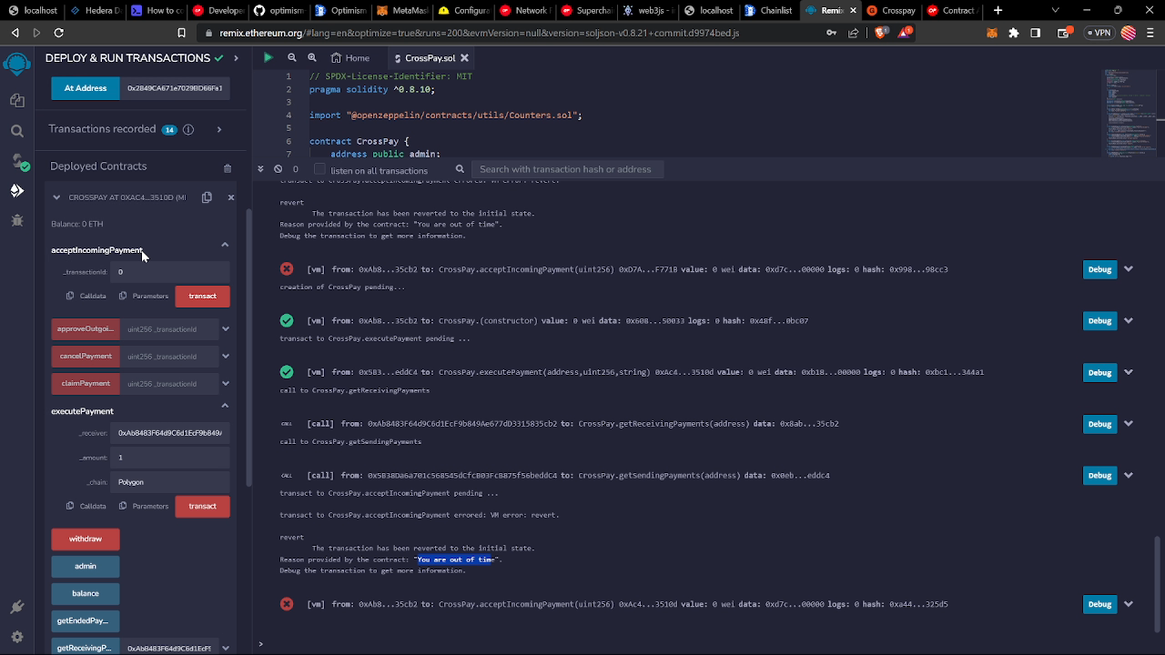Expand the claimPayment function inputs
Viewport: 1165px width, 655px height.
pyautogui.click(x=226, y=384)
